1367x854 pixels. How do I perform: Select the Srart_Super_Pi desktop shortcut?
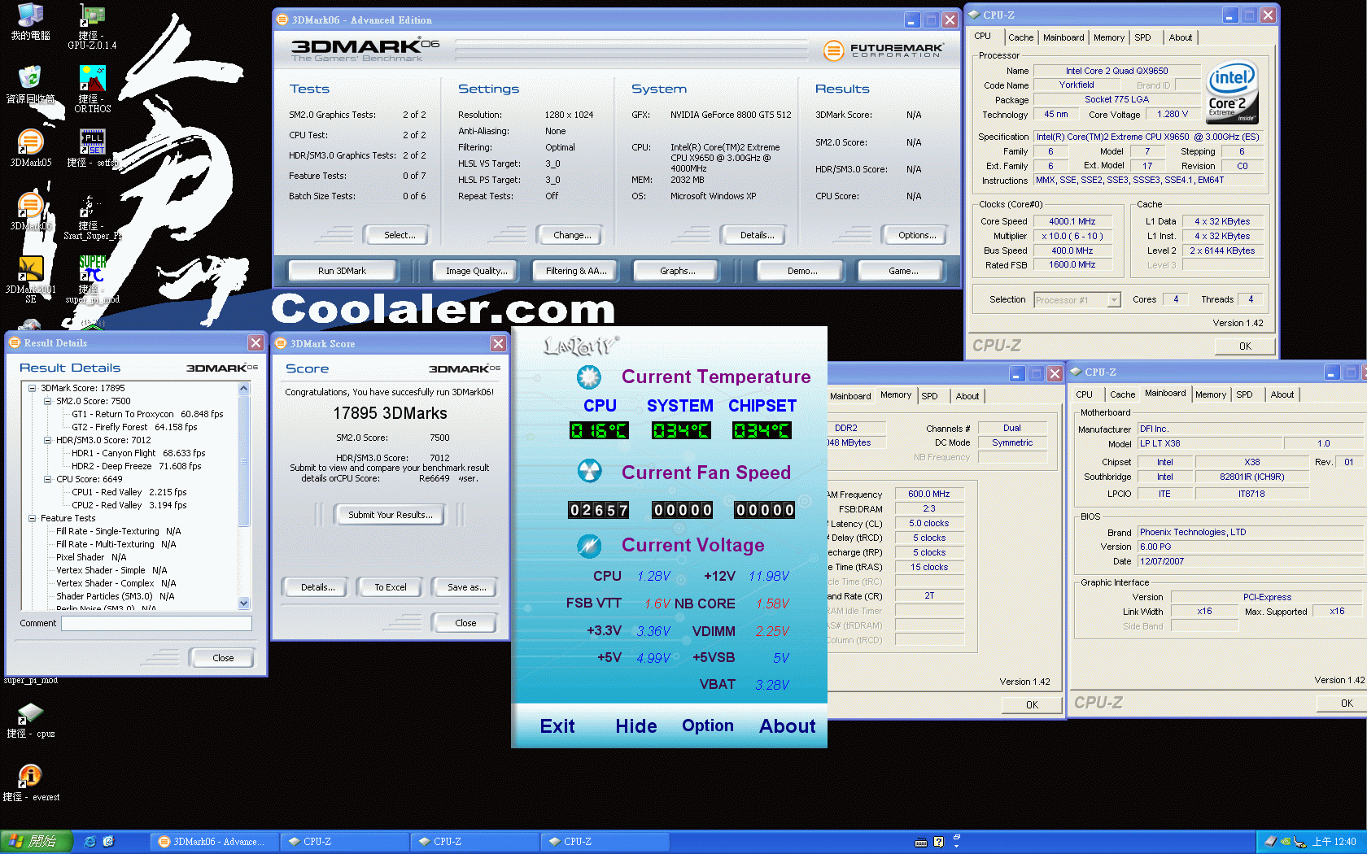click(x=92, y=216)
